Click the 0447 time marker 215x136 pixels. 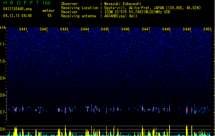(146, 29)
